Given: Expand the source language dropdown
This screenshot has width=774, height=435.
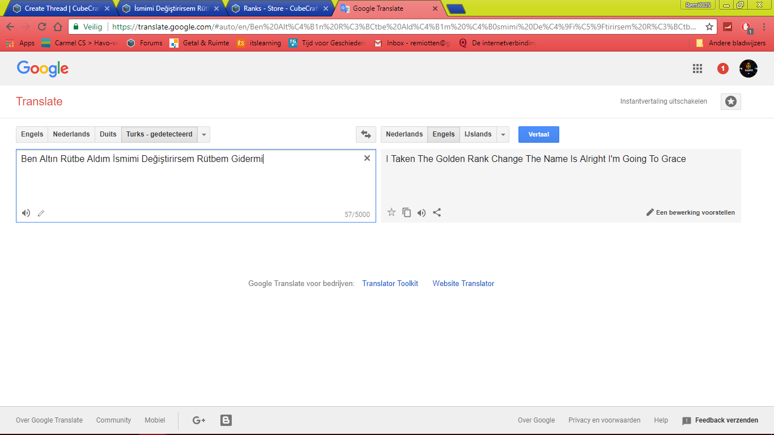Looking at the screenshot, I should 204,134.
